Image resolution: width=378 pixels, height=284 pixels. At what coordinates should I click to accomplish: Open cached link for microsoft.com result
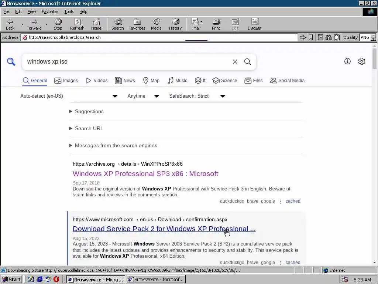293,262
